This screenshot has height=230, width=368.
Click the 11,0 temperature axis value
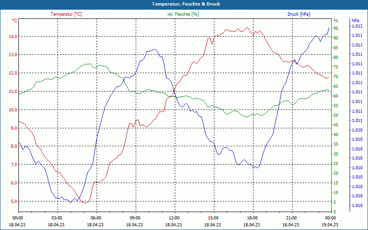pyautogui.click(x=13, y=91)
